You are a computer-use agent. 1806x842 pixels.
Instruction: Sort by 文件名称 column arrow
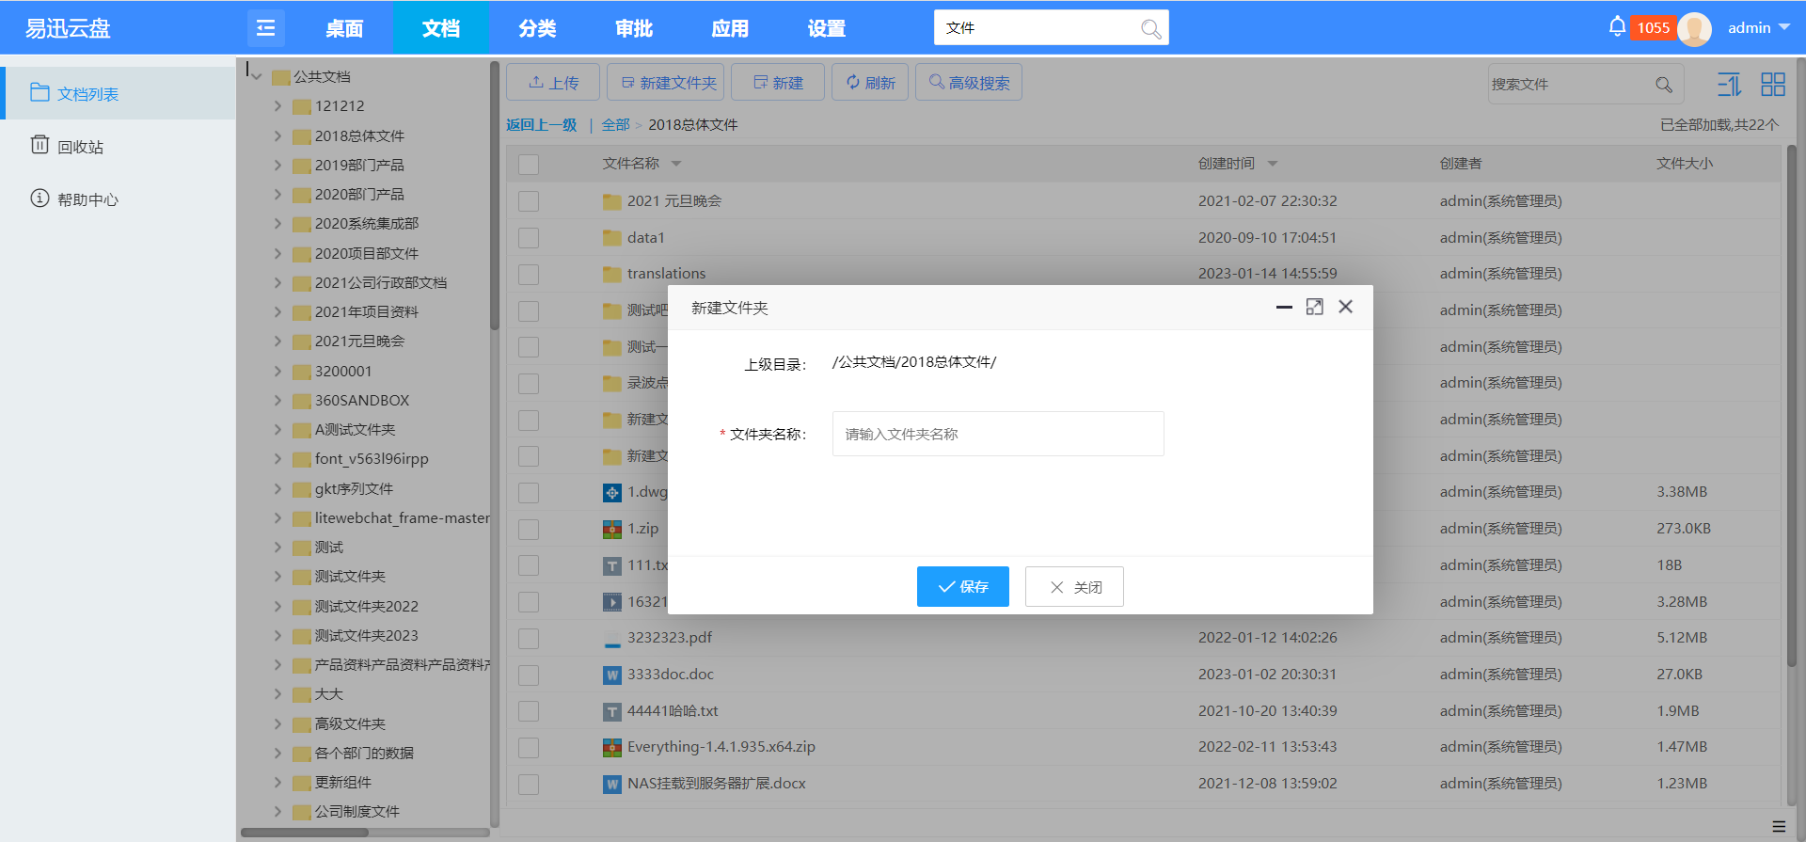[x=675, y=164]
